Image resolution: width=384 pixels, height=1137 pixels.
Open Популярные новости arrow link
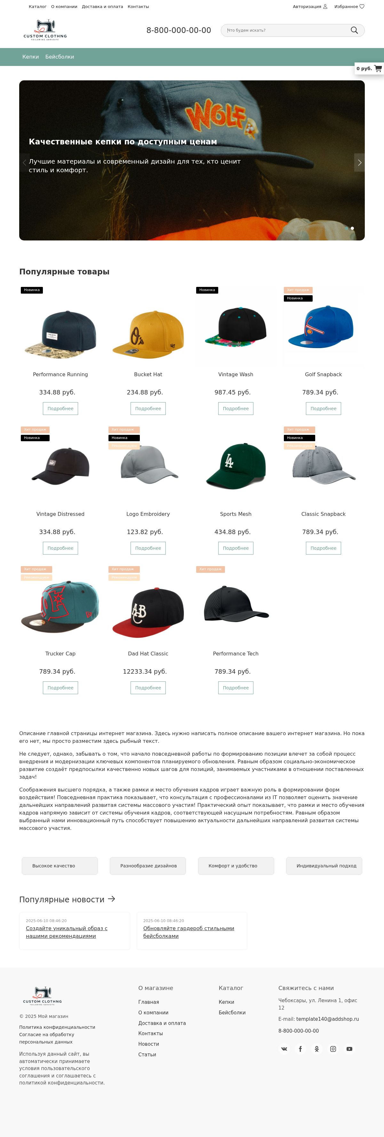(x=112, y=899)
